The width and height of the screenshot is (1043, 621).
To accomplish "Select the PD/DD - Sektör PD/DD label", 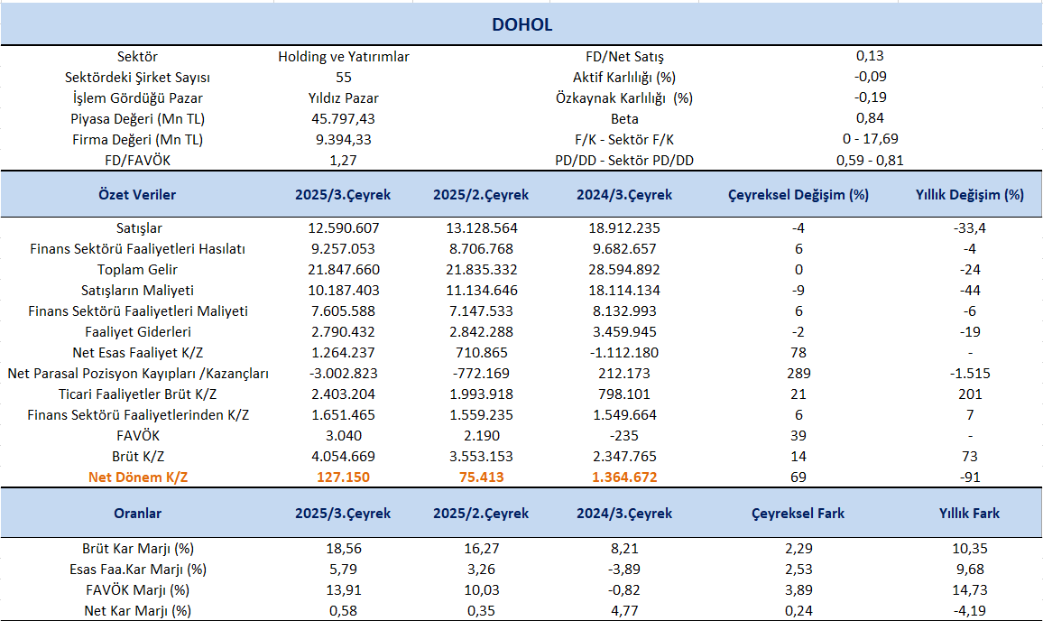I will coord(624,161).
